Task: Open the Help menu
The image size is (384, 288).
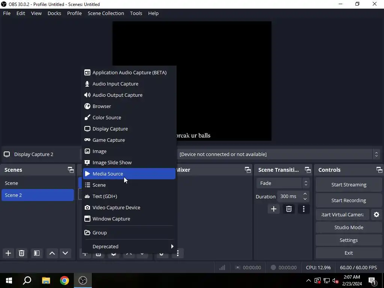Action: pos(153,13)
